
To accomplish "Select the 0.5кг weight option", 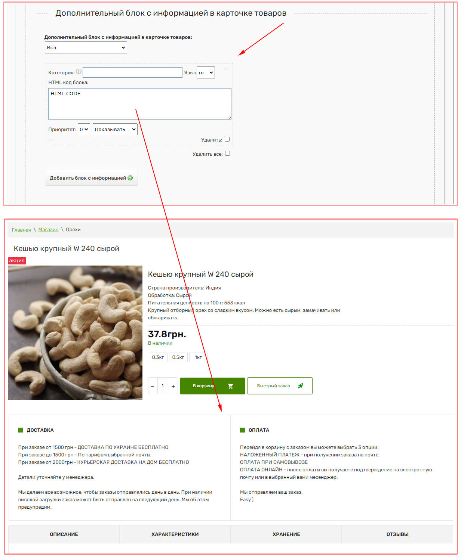I will coord(178,357).
